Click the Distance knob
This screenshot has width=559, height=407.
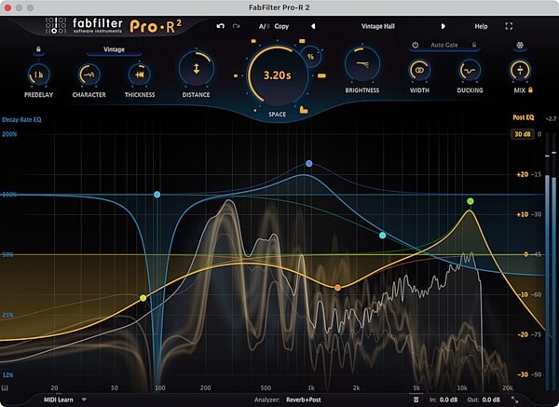[x=196, y=69]
